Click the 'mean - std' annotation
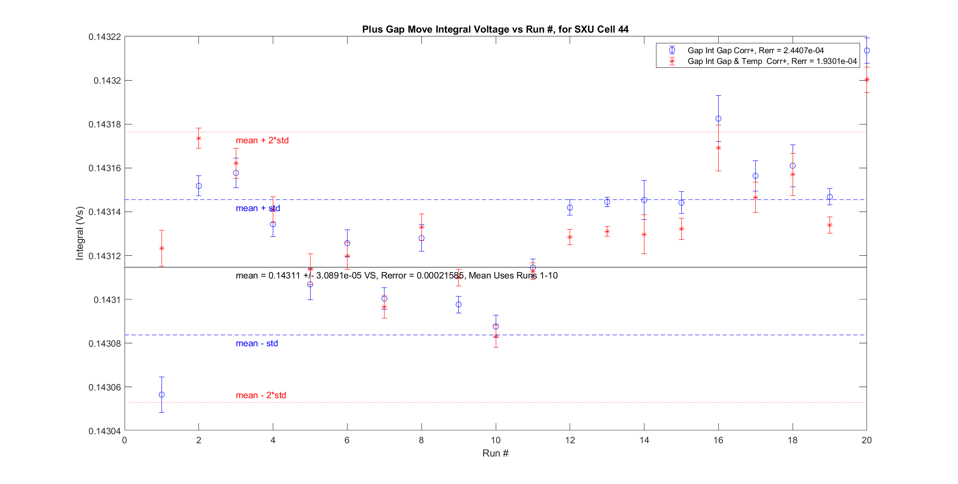 pos(256,343)
